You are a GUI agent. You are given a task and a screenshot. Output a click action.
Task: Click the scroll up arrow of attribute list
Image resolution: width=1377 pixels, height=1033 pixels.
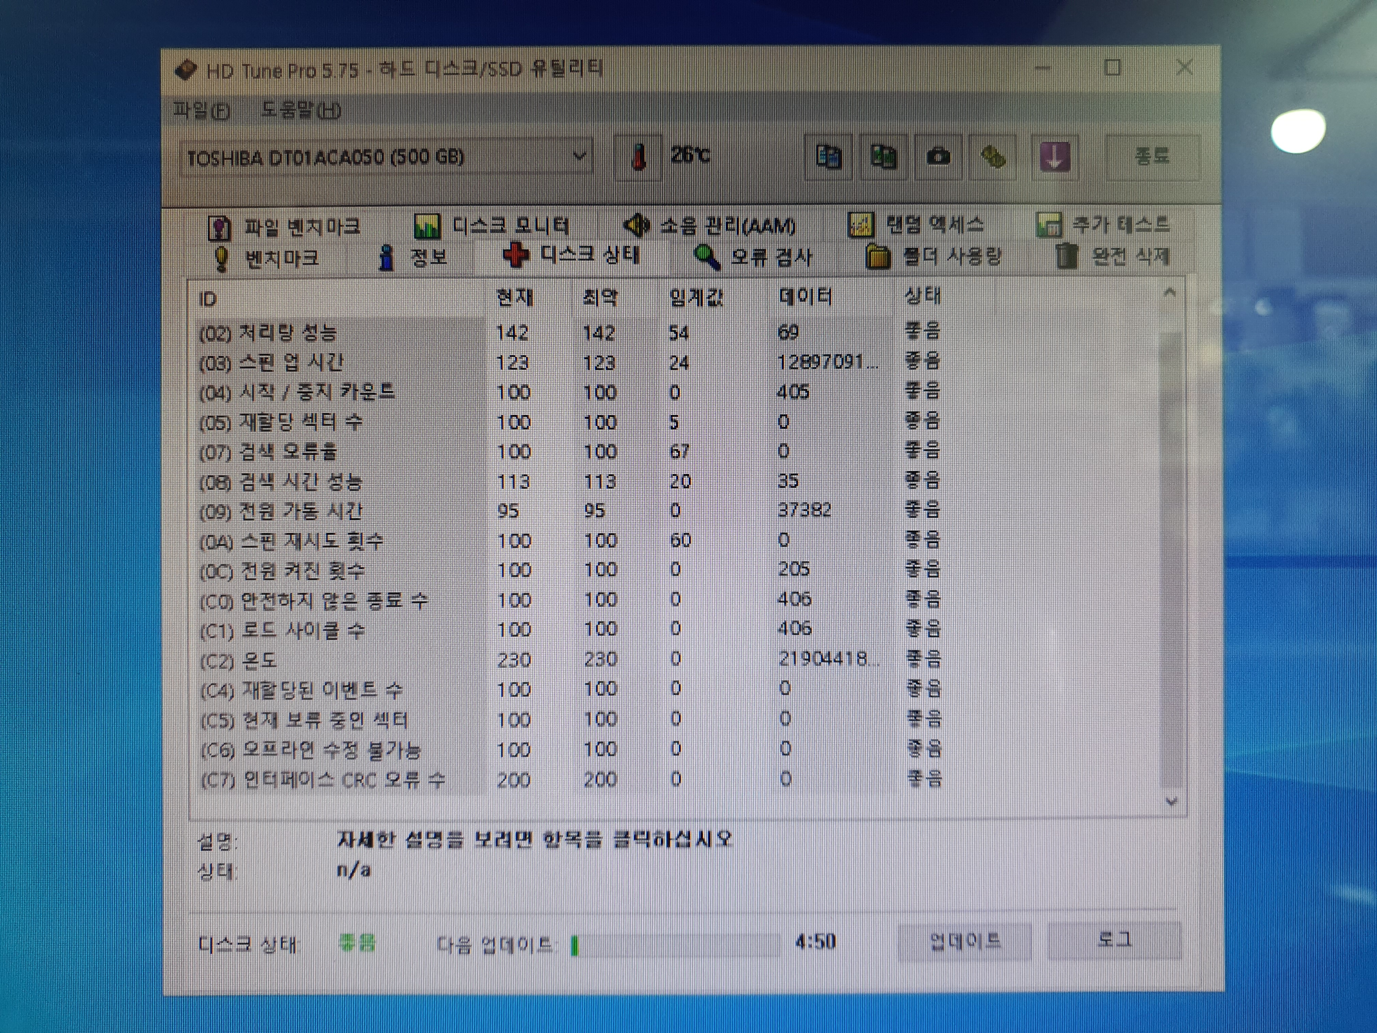[1170, 293]
